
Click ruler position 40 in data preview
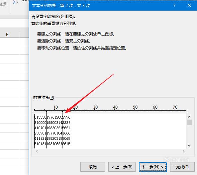[115, 107]
